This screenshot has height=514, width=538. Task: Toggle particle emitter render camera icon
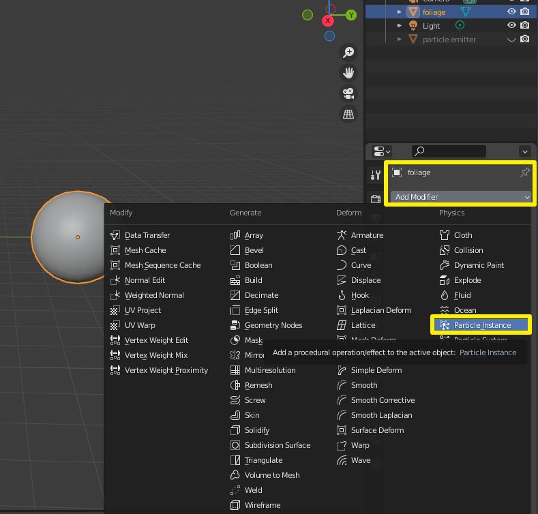[524, 39]
